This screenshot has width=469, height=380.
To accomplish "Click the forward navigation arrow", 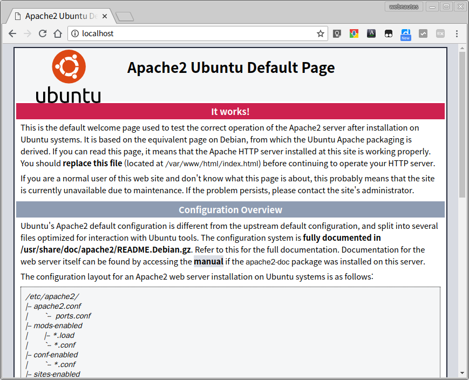I will point(28,33).
